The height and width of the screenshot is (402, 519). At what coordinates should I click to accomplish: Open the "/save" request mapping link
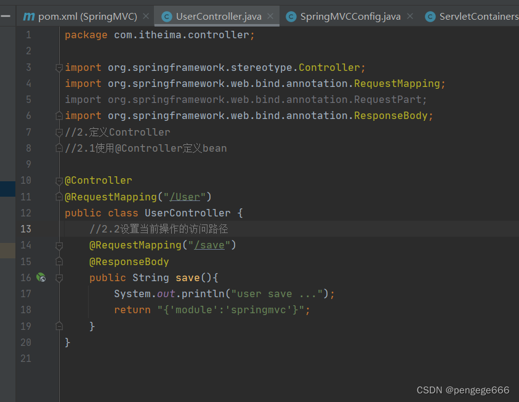tap(209, 245)
